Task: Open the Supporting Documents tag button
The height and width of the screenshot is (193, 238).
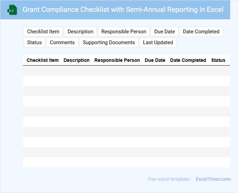Action: (x=109, y=42)
